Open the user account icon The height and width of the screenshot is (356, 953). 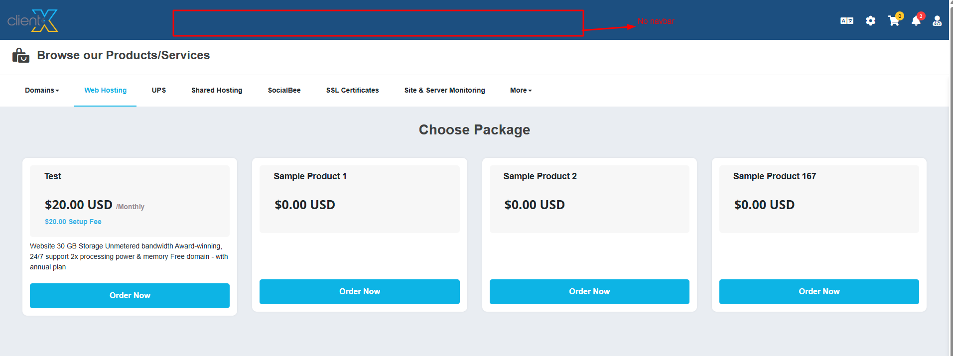click(x=937, y=21)
